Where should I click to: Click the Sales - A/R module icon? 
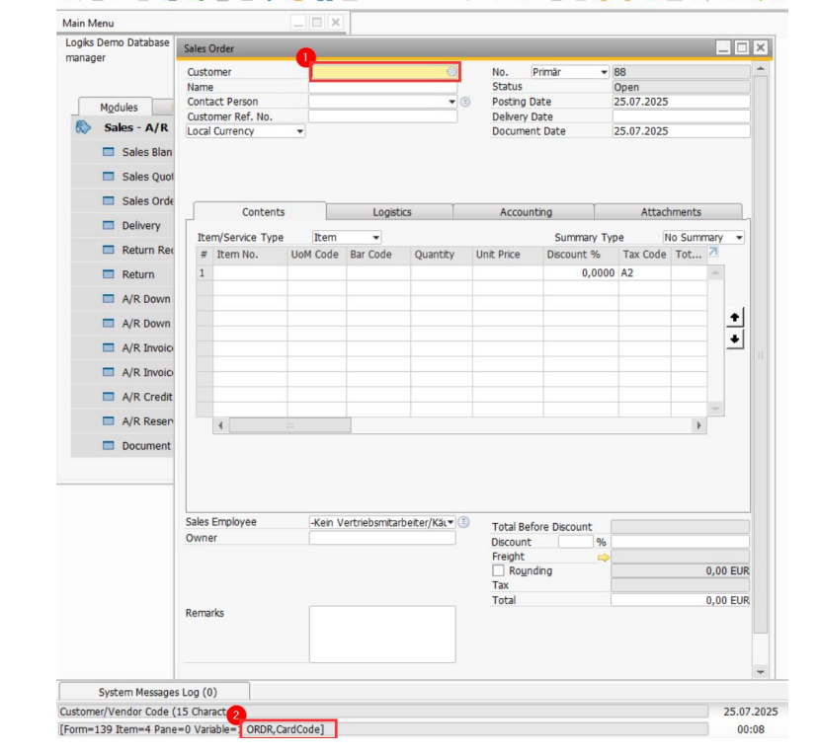point(85,127)
